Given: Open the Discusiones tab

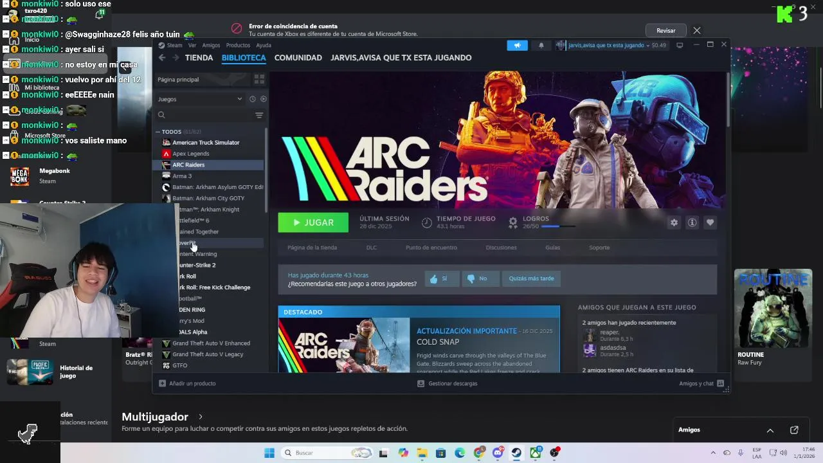Looking at the screenshot, I should click(x=501, y=248).
